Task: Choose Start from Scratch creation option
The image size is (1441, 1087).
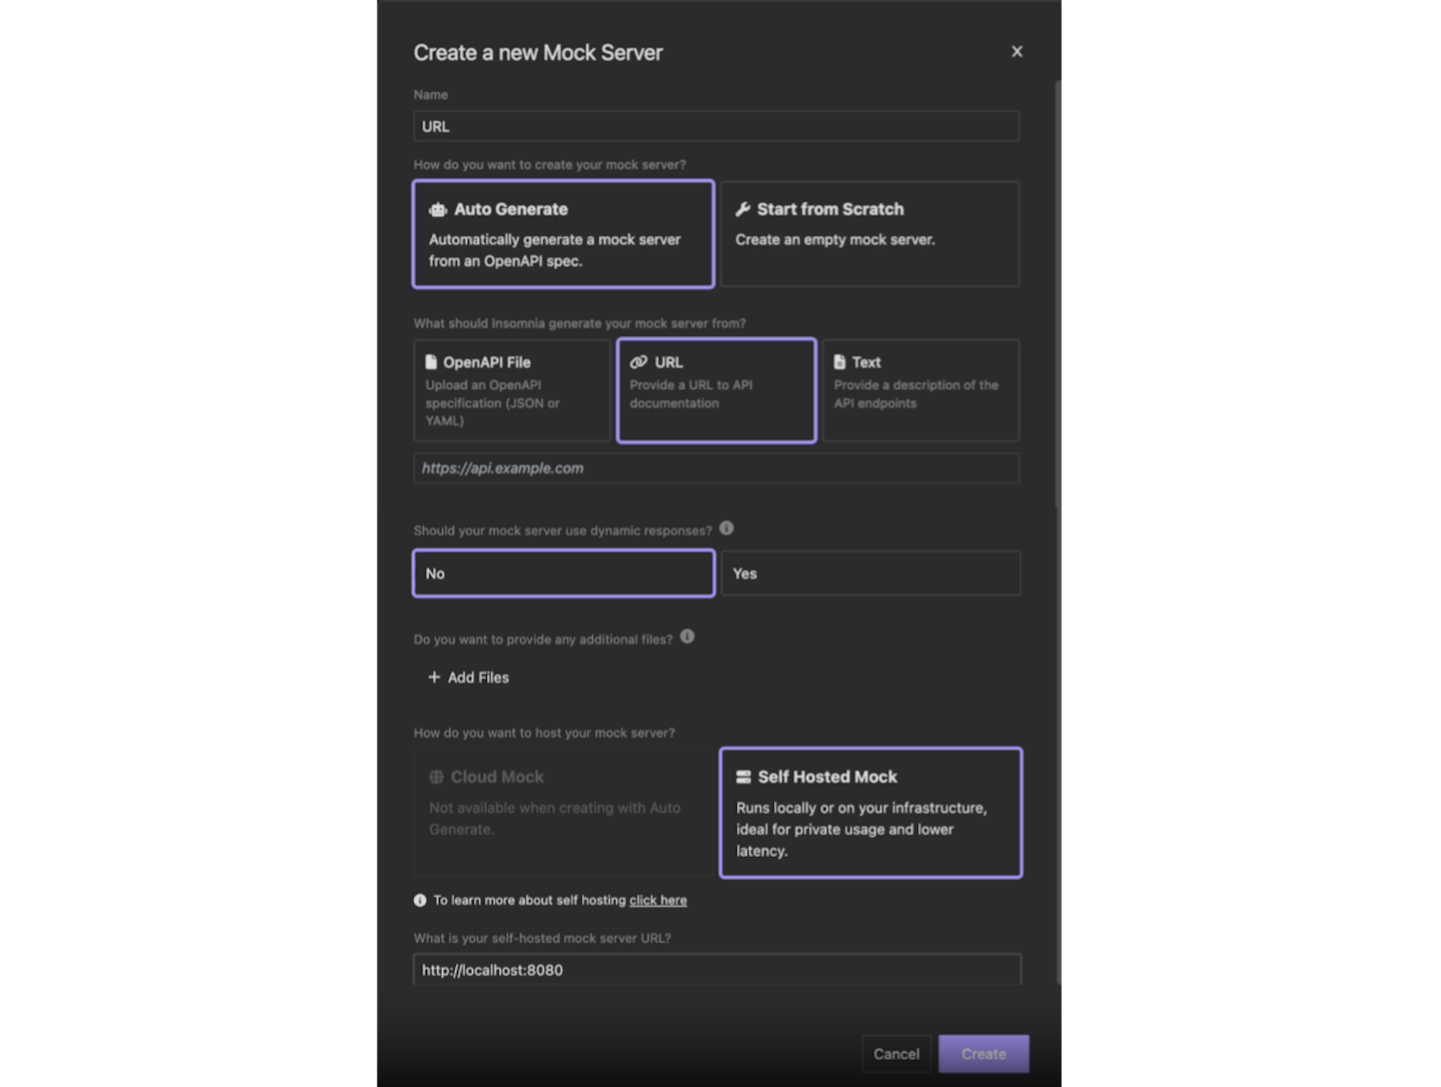Action: (870, 234)
